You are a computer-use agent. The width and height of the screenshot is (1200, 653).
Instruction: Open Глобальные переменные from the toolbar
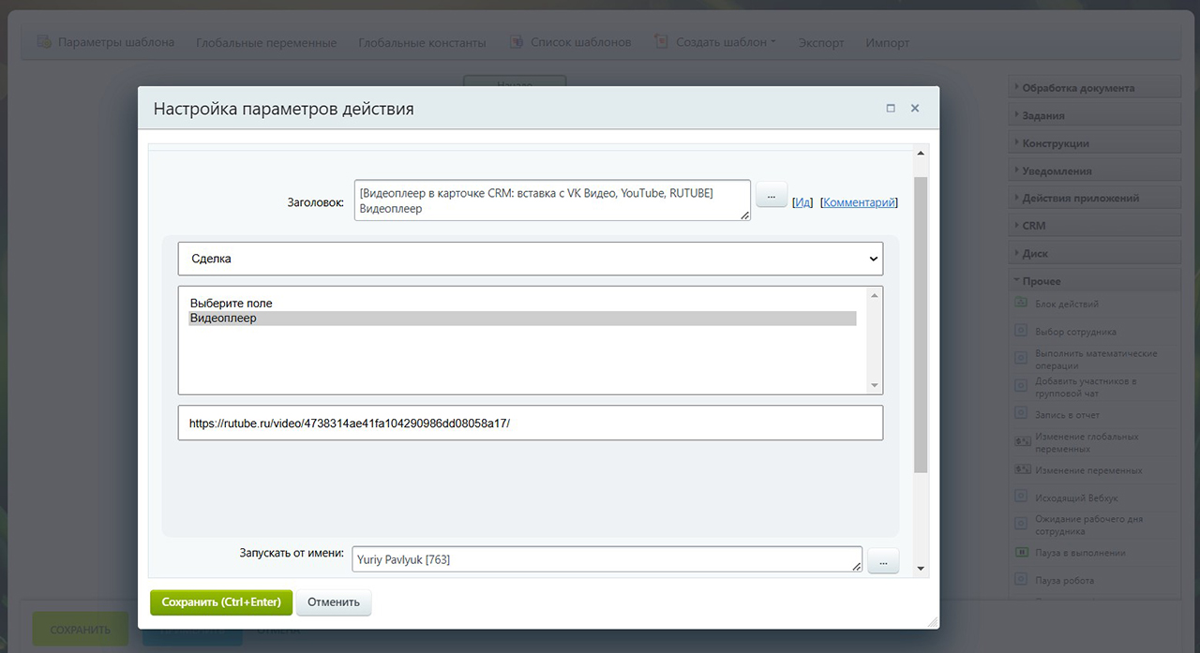pyautogui.click(x=266, y=42)
